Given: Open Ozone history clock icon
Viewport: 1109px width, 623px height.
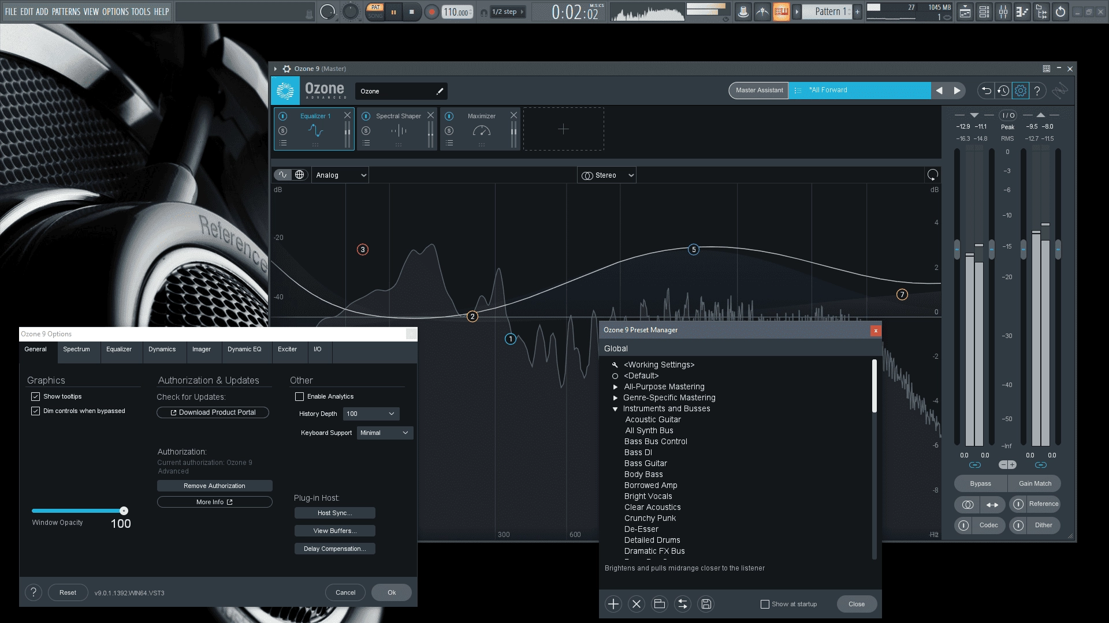Looking at the screenshot, I should pos(1003,91).
